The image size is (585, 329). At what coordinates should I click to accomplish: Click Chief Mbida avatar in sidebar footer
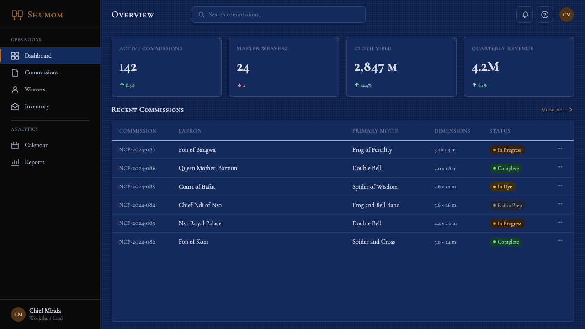(18, 314)
